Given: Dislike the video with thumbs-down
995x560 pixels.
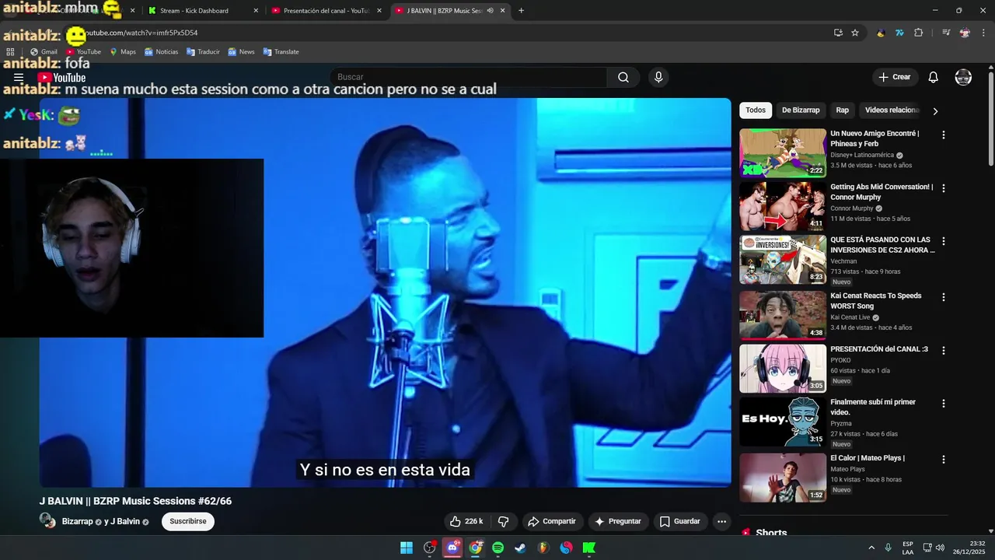Looking at the screenshot, I should tap(503, 521).
